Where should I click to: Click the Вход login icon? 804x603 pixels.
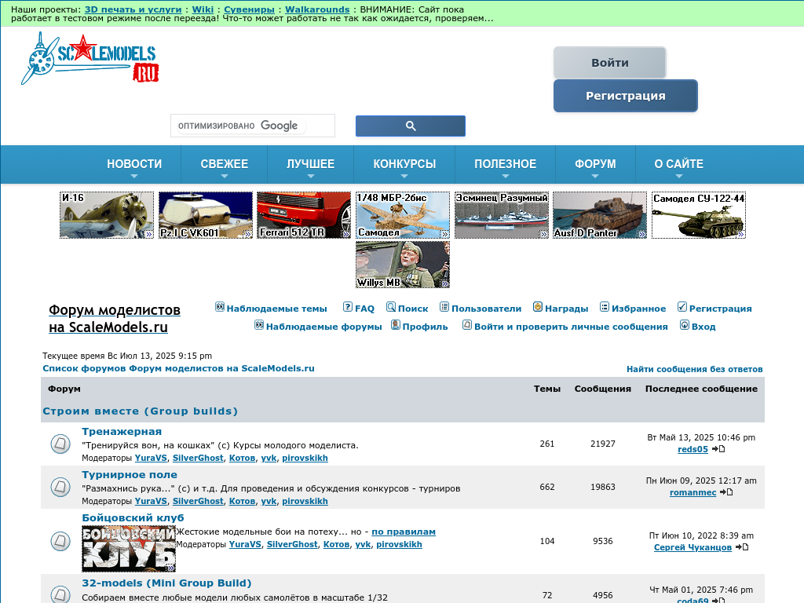[685, 326]
